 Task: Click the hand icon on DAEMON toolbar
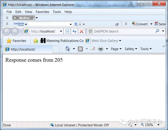pyautogui.click(x=117, y=24)
